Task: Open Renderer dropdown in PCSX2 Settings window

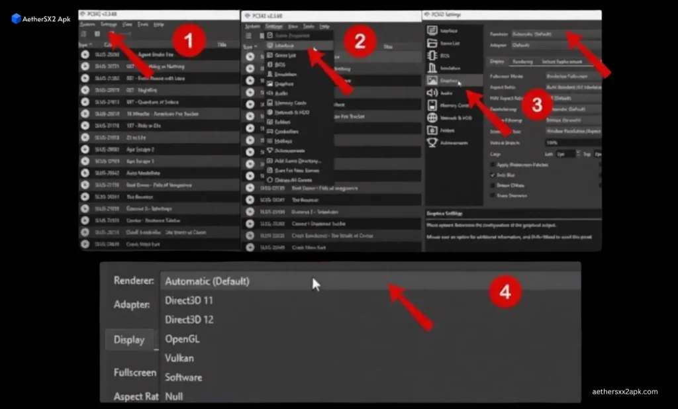Action: click(556, 34)
